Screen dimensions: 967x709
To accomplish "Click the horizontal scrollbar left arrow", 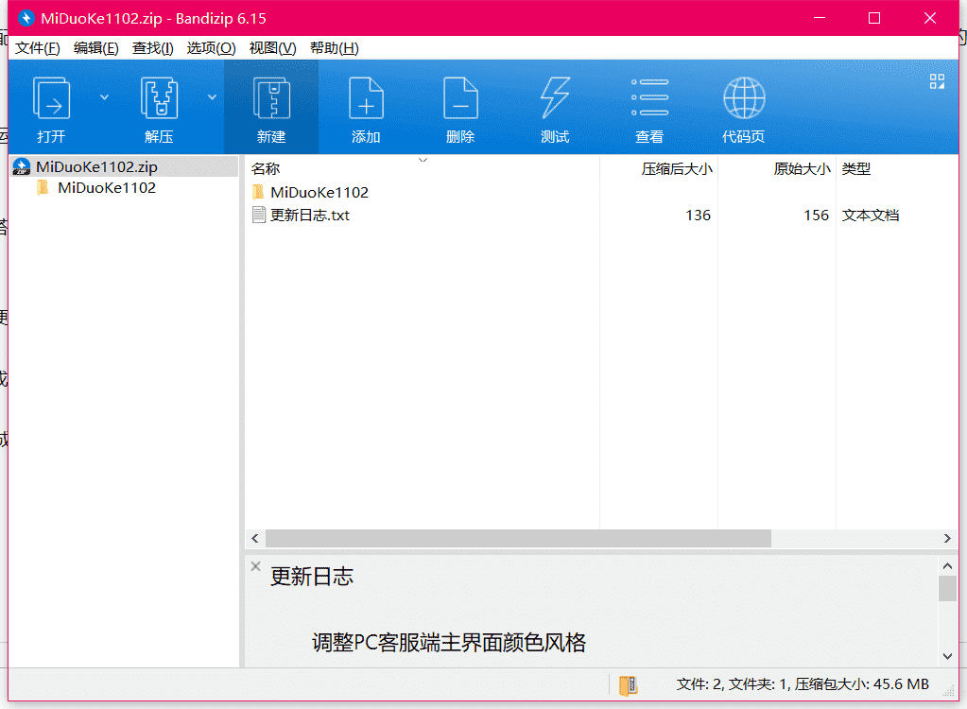I will (255, 538).
